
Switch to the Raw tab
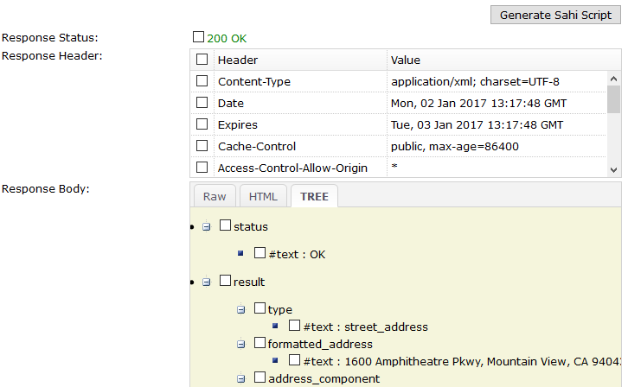pyautogui.click(x=215, y=196)
